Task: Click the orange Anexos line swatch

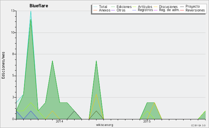Action: click(95, 10)
